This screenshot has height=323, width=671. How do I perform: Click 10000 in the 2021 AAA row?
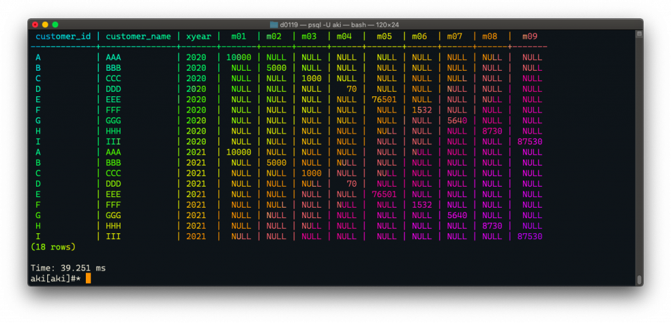pos(239,152)
